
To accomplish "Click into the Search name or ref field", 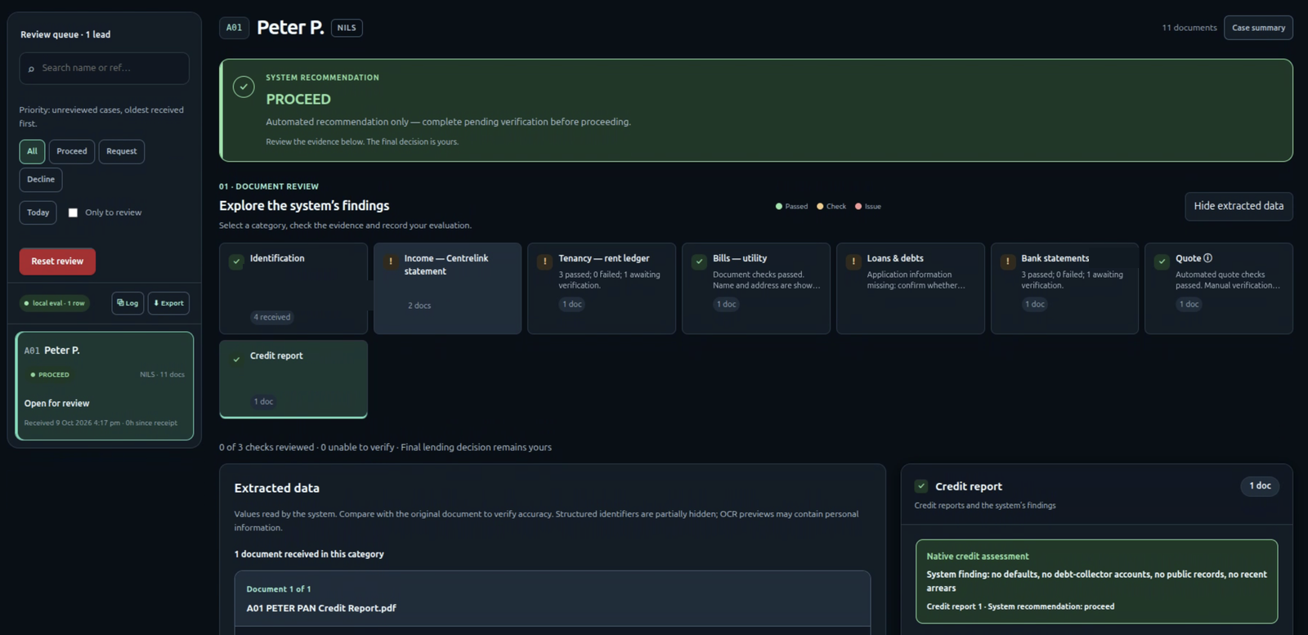I will coord(105,69).
